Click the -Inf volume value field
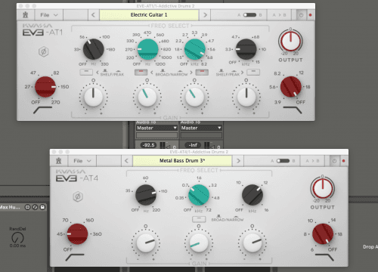This screenshot has height=272, width=378. tap(193, 145)
